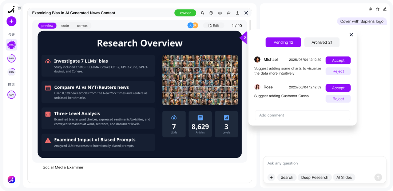Click the faces collage image on slide

(200, 80)
